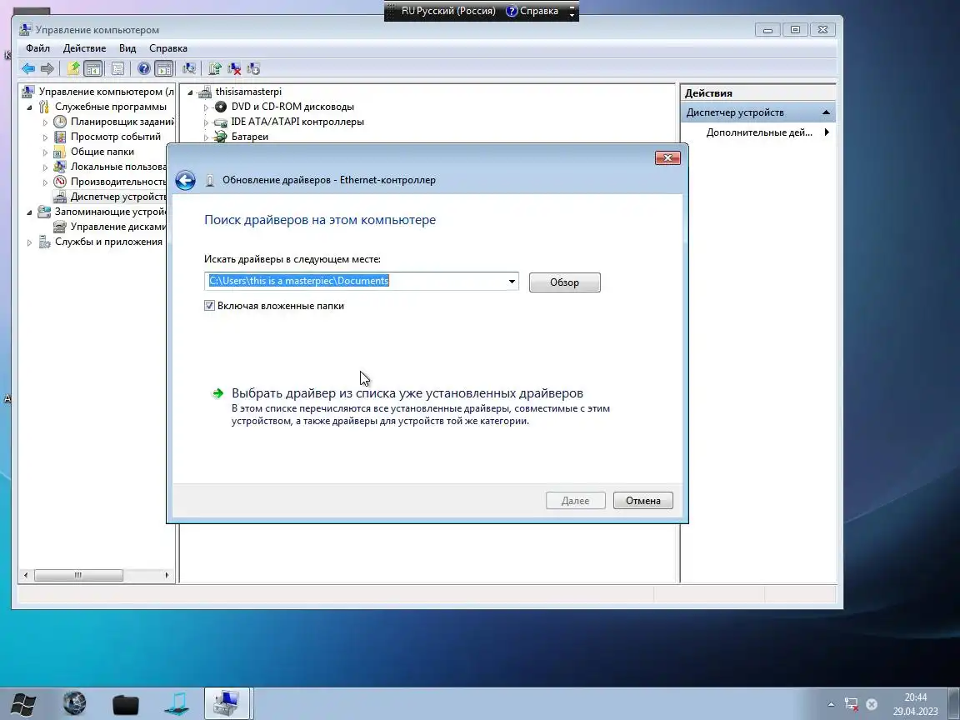The image size is (960, 720).
Task: Close the driver update wizard
Action: coord(667,158)
